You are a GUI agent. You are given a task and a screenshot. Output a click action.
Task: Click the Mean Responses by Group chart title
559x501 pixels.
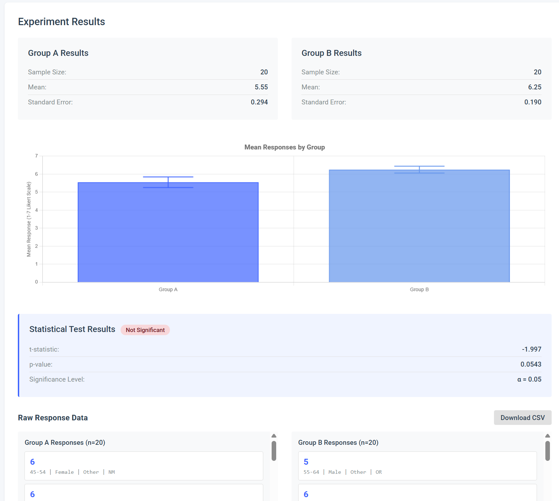[285, 147]
